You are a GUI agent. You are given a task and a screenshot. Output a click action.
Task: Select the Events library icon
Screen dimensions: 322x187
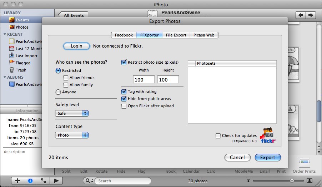[x=12, y=20]
